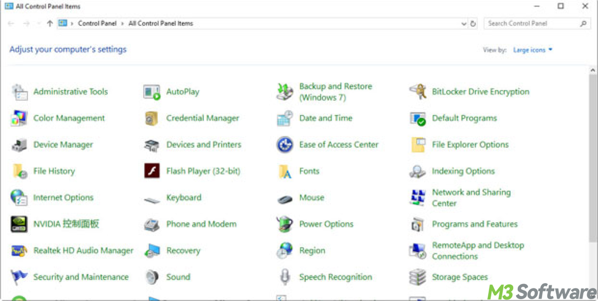Open the Keyboard icon
This screenshot has width=598, height=301.
click(152, 199)
